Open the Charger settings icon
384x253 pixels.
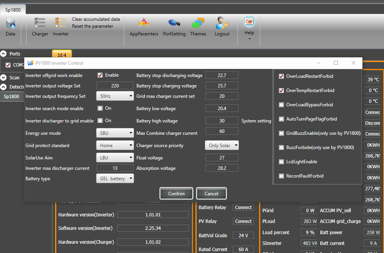40,23
